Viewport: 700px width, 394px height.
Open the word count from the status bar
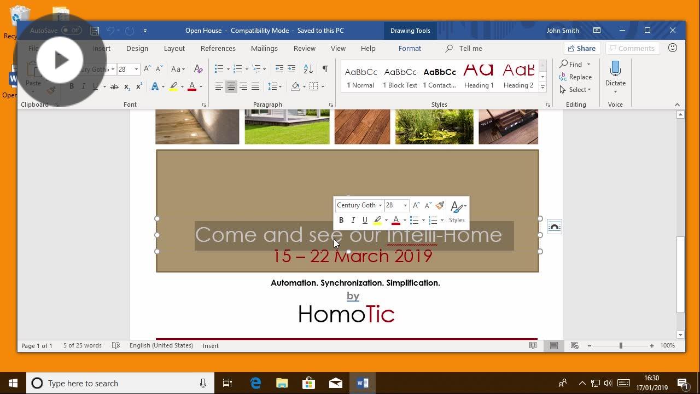[x=82, y=345]
